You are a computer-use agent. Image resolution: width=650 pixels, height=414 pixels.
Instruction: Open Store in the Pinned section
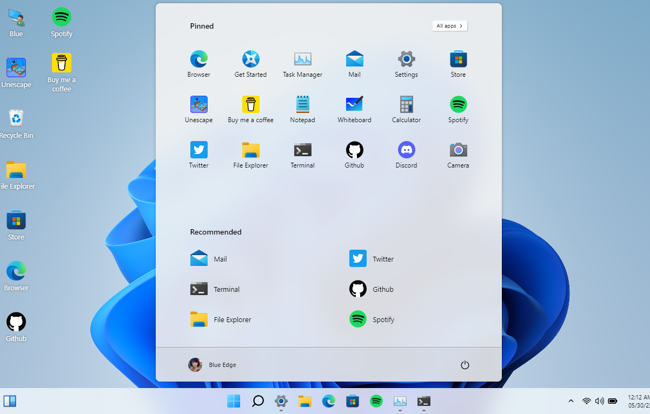(x=458, y=64)
